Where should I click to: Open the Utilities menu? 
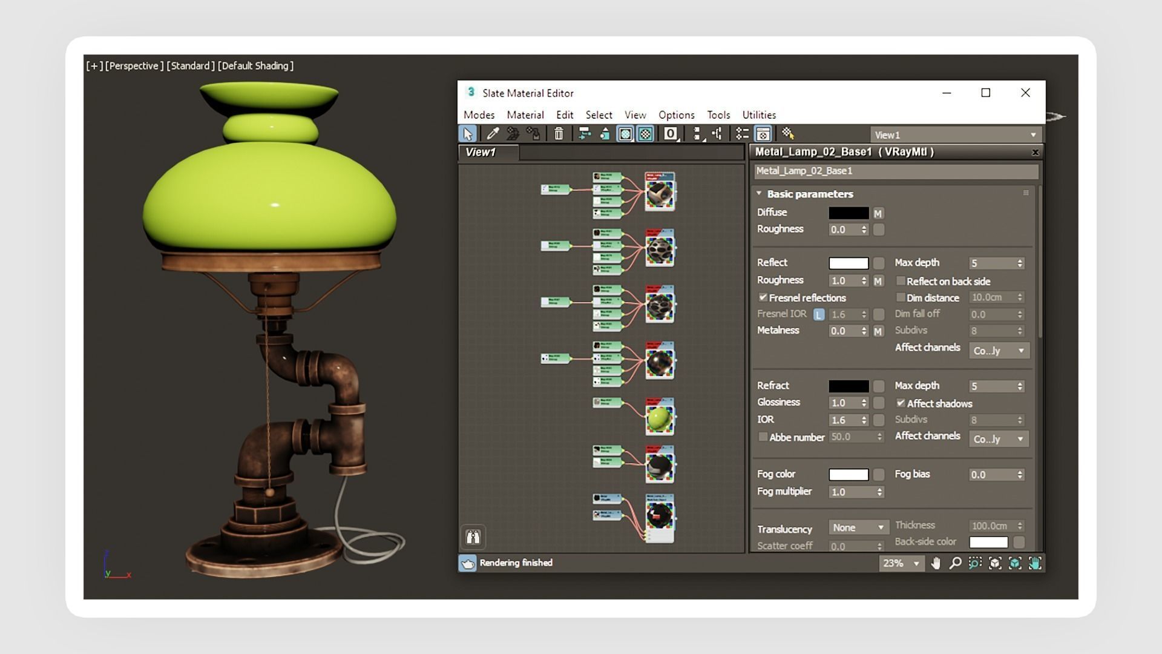click(x=758, y=115)
